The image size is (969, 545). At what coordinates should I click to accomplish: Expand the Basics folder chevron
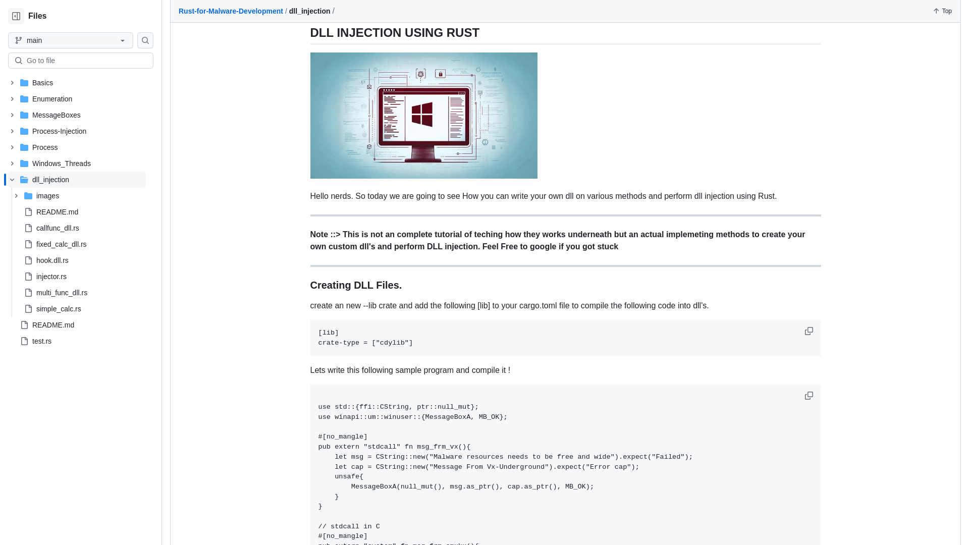(x=12, y=83)
